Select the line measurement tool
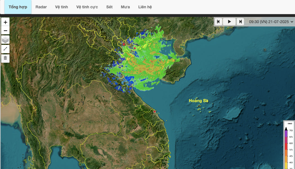 tap(5, 49)
